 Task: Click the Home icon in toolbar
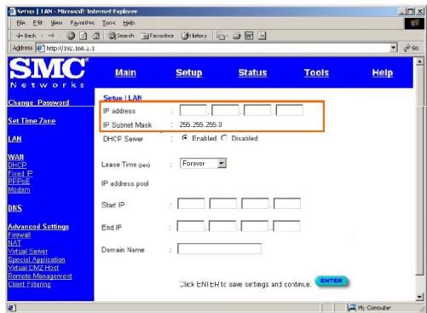96,36
